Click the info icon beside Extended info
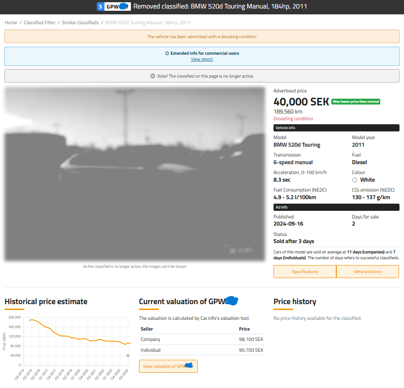Image resolution: width=404 pixels, height=388 pixels. (167, 53)
